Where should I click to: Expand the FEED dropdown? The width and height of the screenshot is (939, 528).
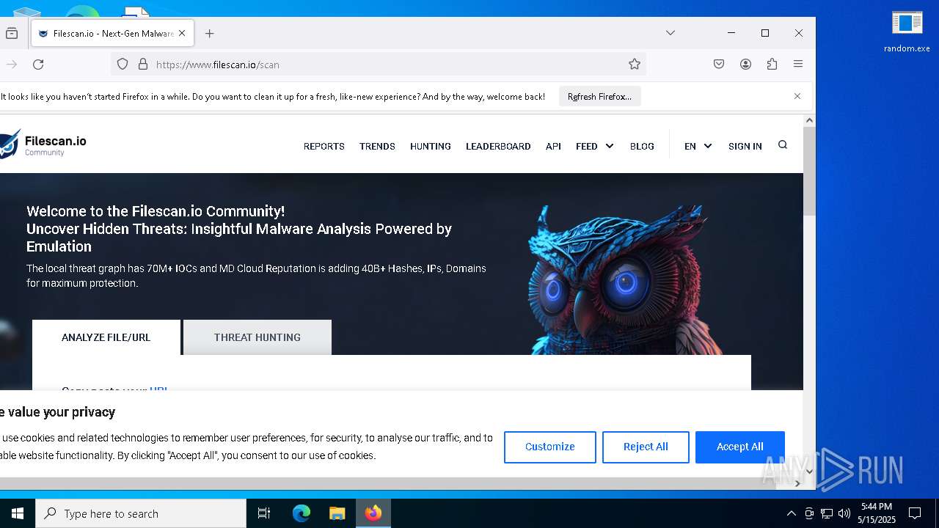(595, 146)
